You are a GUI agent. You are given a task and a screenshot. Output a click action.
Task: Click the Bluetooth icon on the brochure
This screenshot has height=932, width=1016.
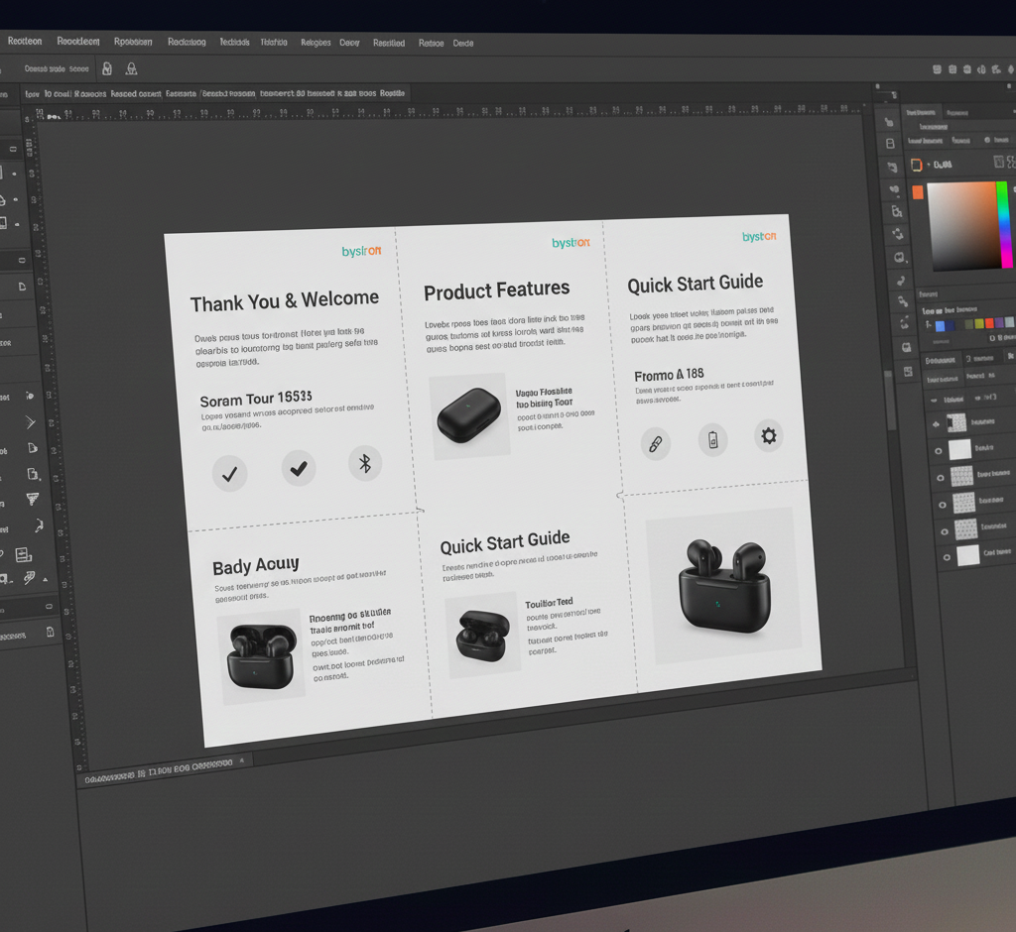(x=364, y=463)
